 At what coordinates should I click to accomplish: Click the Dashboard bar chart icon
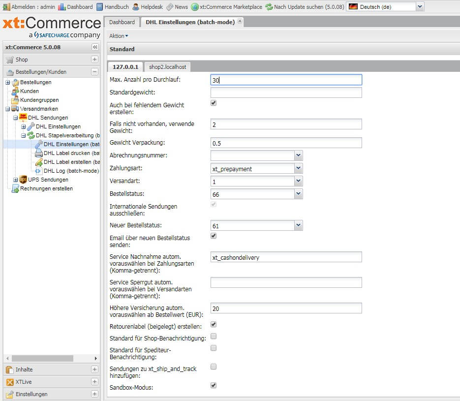pyautogui.click(x=62, y=7)
